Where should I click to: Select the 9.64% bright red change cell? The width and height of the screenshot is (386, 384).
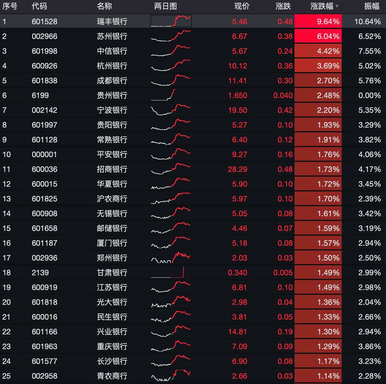(318, 21)
